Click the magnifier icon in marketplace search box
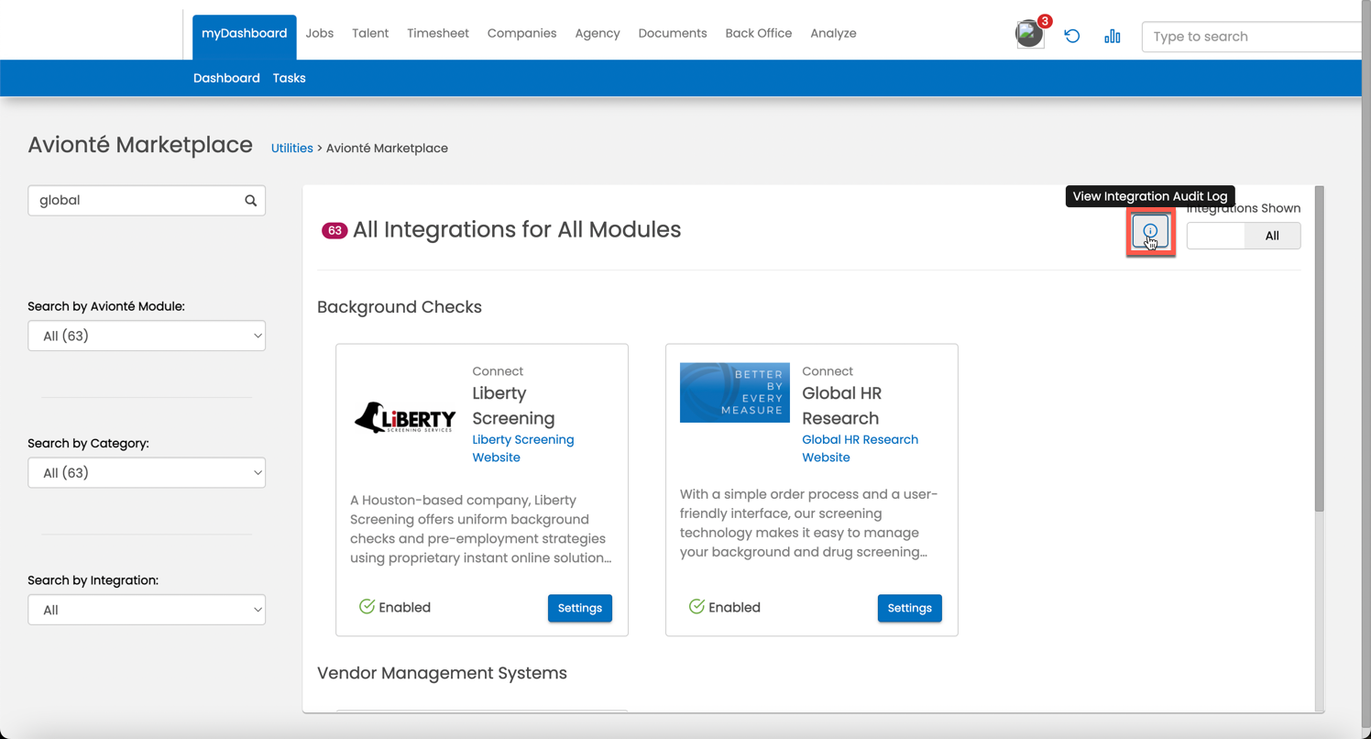1371x739 pixels. 251,201
